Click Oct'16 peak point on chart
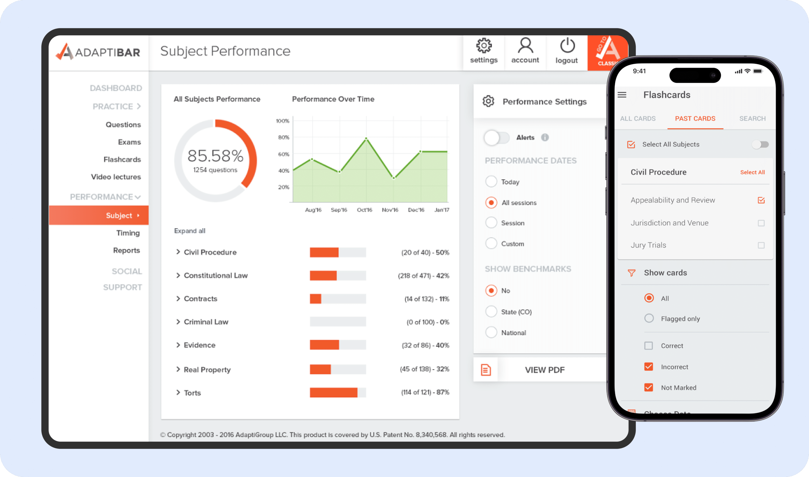This screenshot has width=809, height=477. 366,139
